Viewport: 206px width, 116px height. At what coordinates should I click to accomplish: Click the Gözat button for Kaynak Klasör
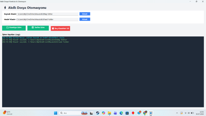(x=85, y=14)
